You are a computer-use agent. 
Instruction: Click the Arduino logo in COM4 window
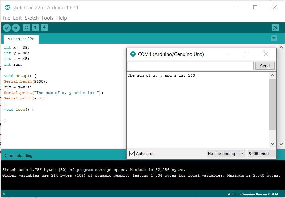point(133,54)
